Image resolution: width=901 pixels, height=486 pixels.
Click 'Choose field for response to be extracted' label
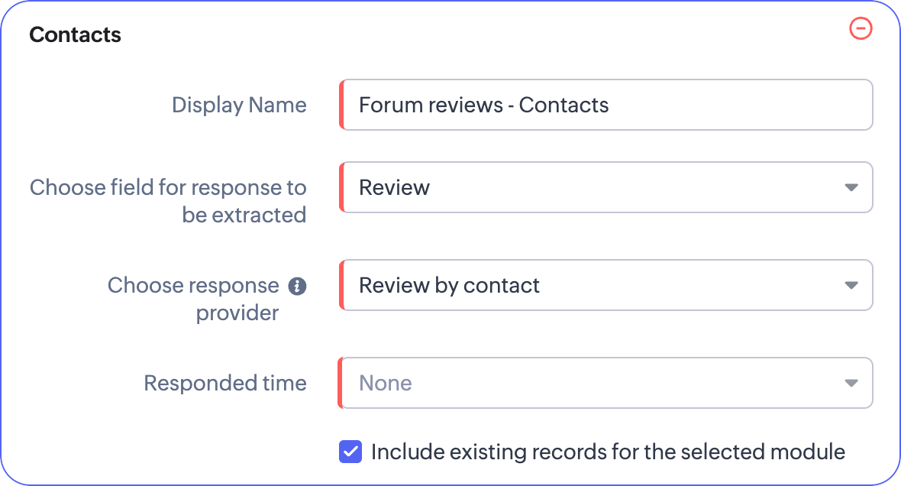click(x=168, y=201)
